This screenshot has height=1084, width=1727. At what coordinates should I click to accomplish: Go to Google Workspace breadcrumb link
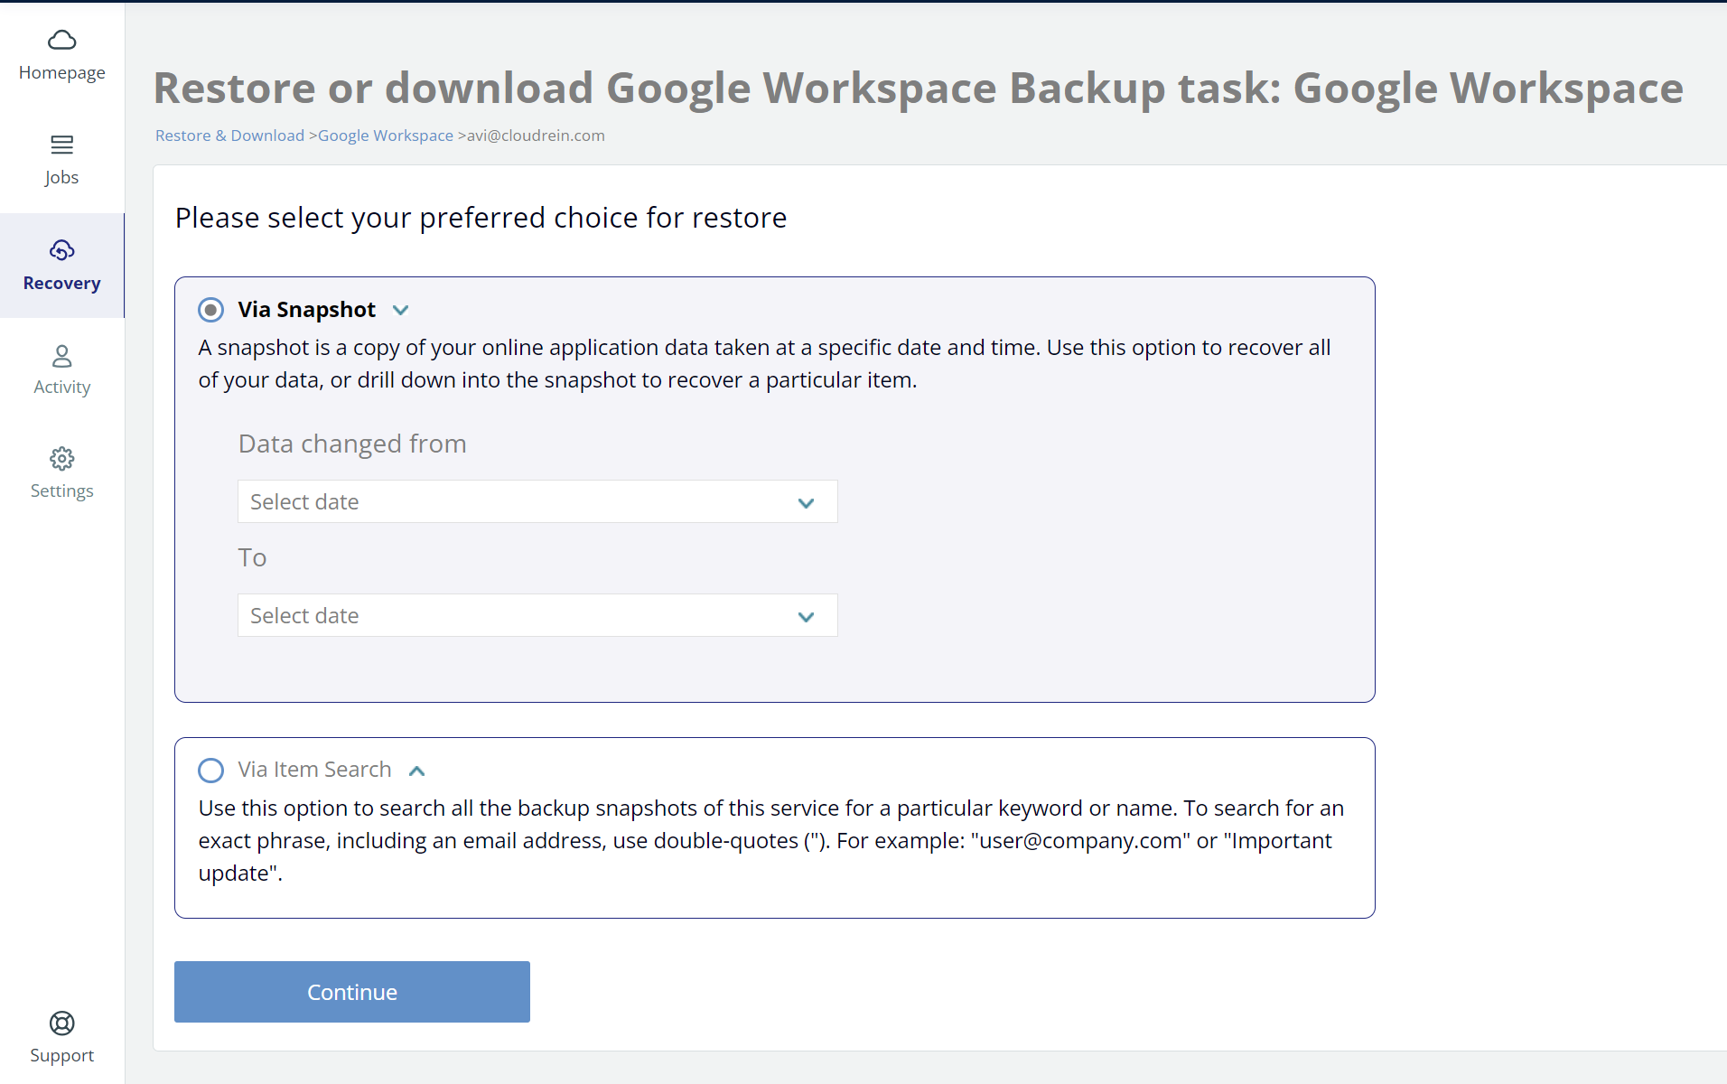click(386, 135)
